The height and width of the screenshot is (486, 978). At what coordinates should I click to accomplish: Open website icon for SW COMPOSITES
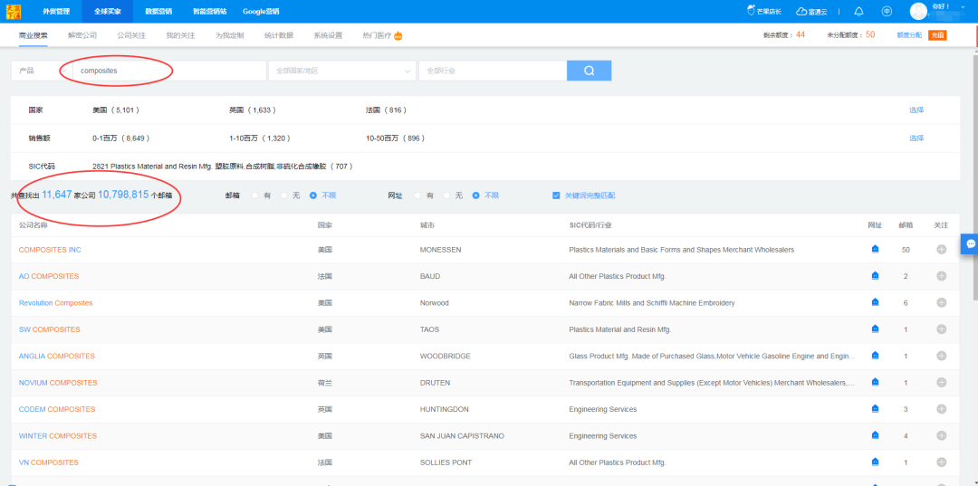click(875, 329)
